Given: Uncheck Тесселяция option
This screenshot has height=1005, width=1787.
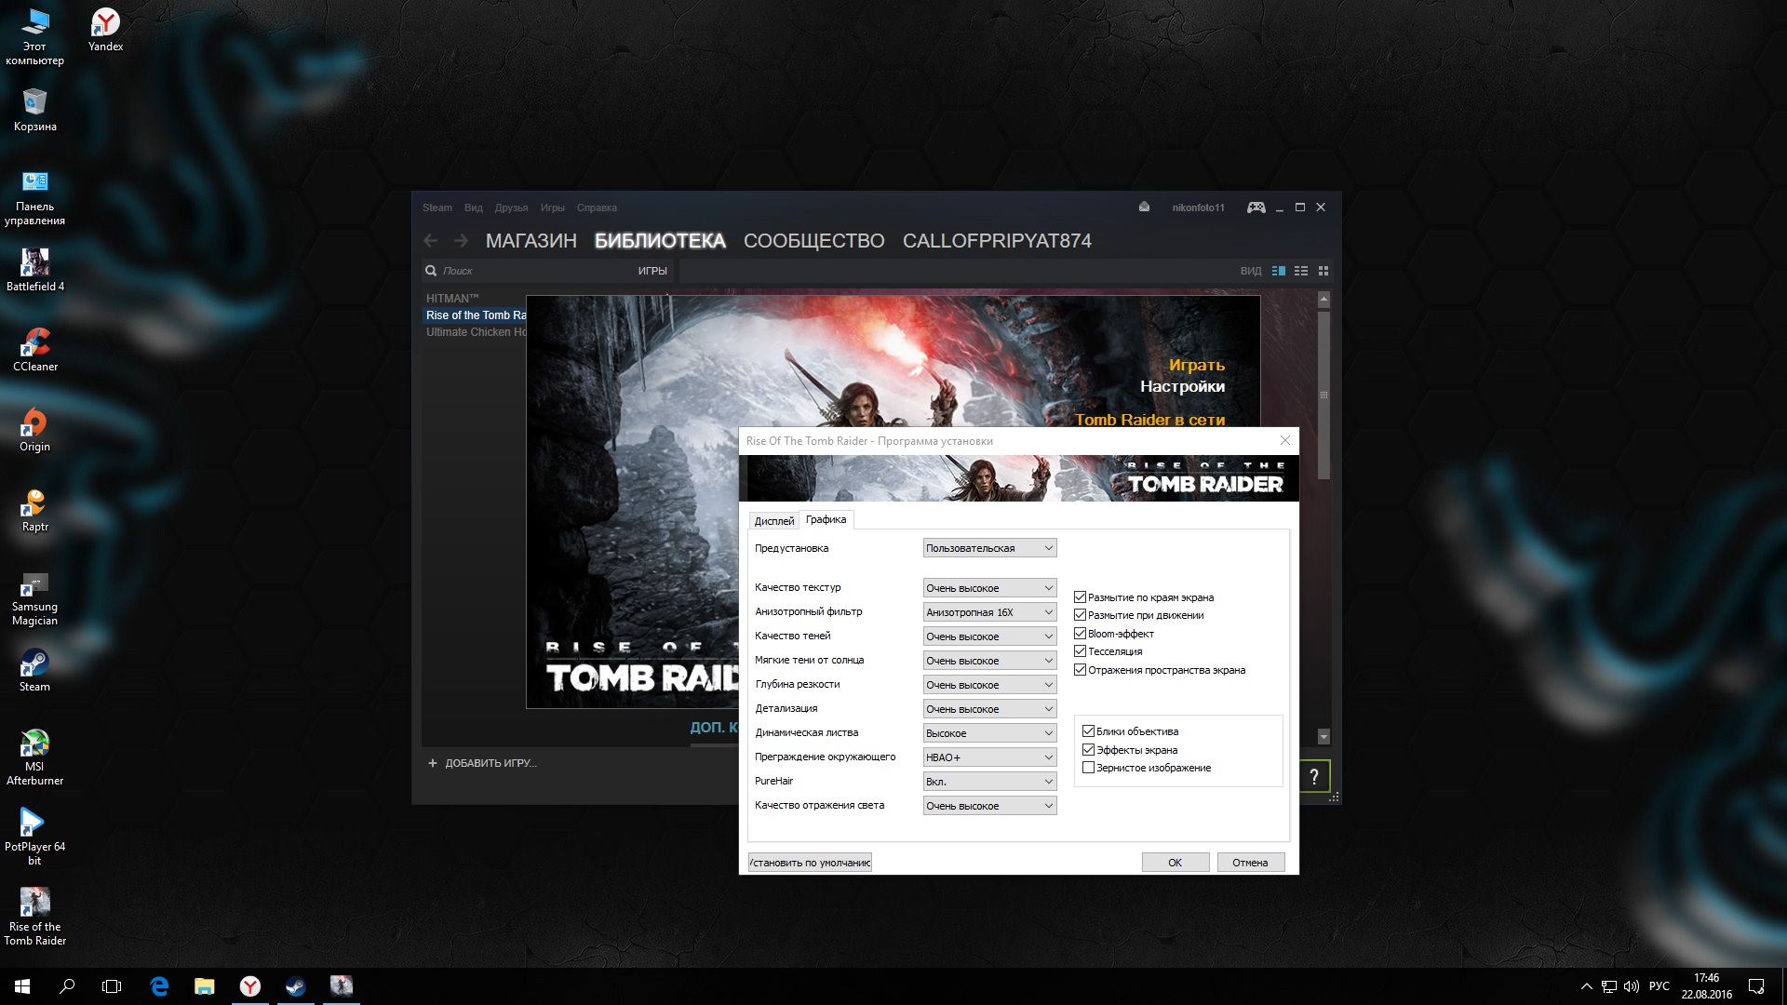Looking at the screenshot, I should [x=1081, y=651].
